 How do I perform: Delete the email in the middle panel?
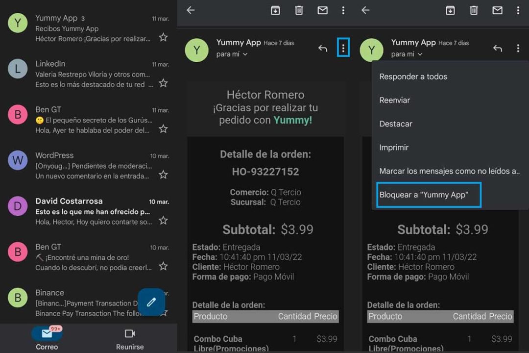click(x=299, y=10)
